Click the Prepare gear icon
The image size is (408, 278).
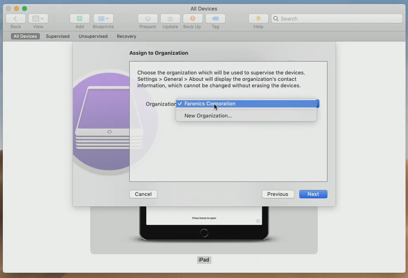point(147,19)
